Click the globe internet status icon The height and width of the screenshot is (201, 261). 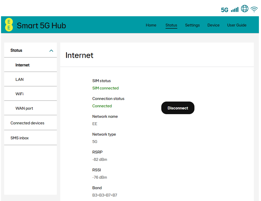click(x=245, y=8)
